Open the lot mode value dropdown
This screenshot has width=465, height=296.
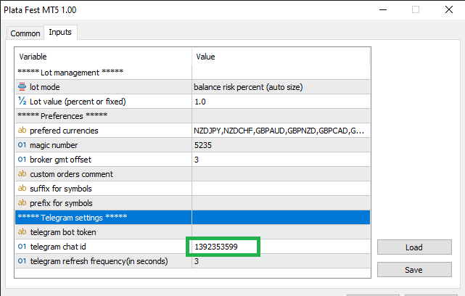tap(281, 87)
